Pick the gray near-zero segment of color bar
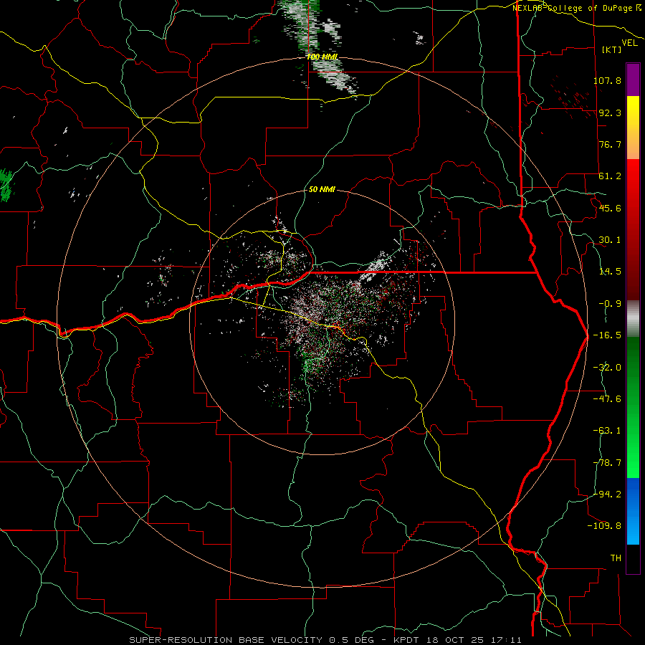Screen dimensions: 645x645 [633, 319]
